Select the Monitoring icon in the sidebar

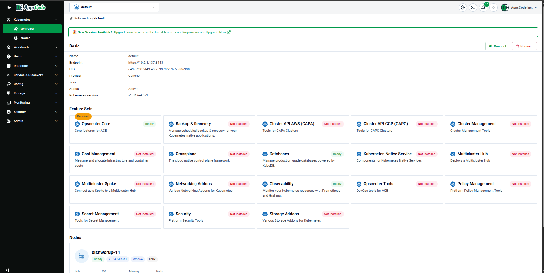pyautogui.click(x=9, y=102)
